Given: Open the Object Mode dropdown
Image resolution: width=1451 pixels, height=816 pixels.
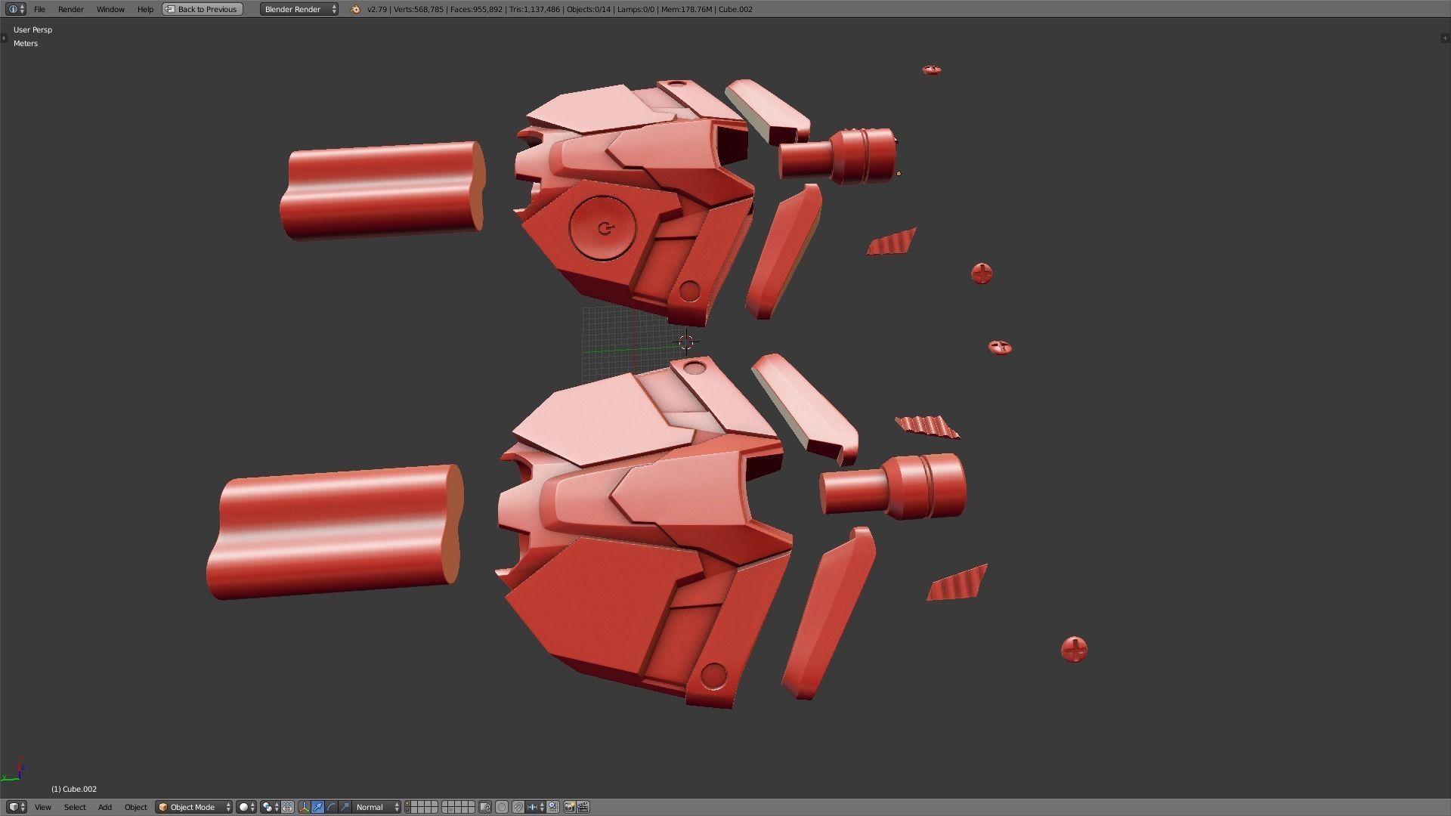Looking at the screenshot, I should [x=194, y=807].
